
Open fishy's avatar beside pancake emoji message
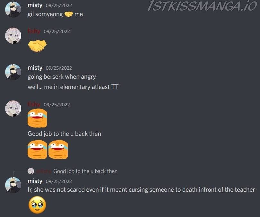[13, 108]
